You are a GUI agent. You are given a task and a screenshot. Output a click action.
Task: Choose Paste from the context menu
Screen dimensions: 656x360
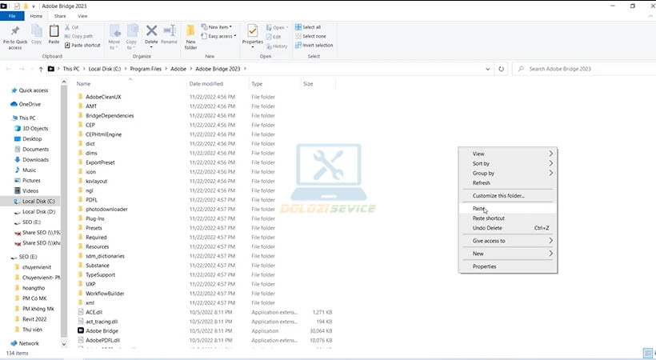[x=479, y=208]
